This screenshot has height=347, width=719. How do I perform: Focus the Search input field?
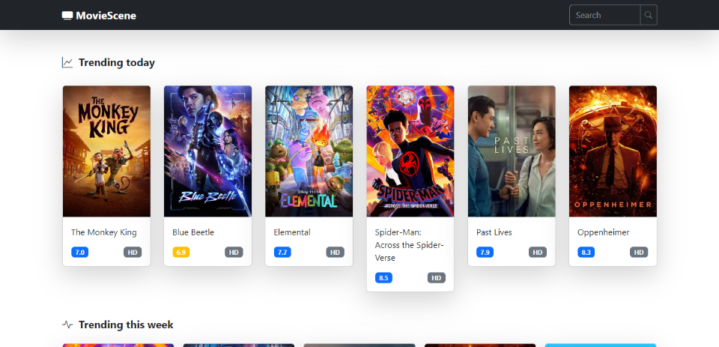[x=605, y=15]
